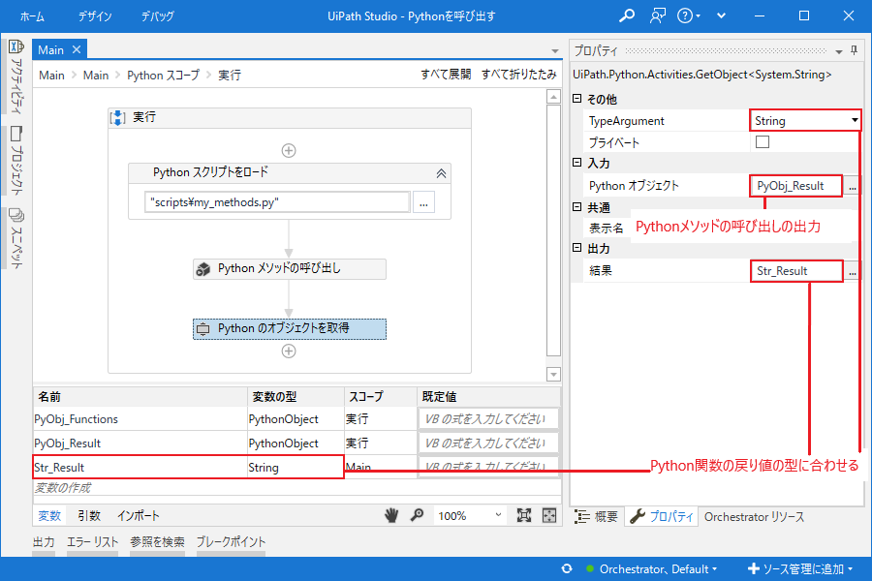The image size is (872, 581).
Task: Click すべて展開 link
Action: (446, 75)
